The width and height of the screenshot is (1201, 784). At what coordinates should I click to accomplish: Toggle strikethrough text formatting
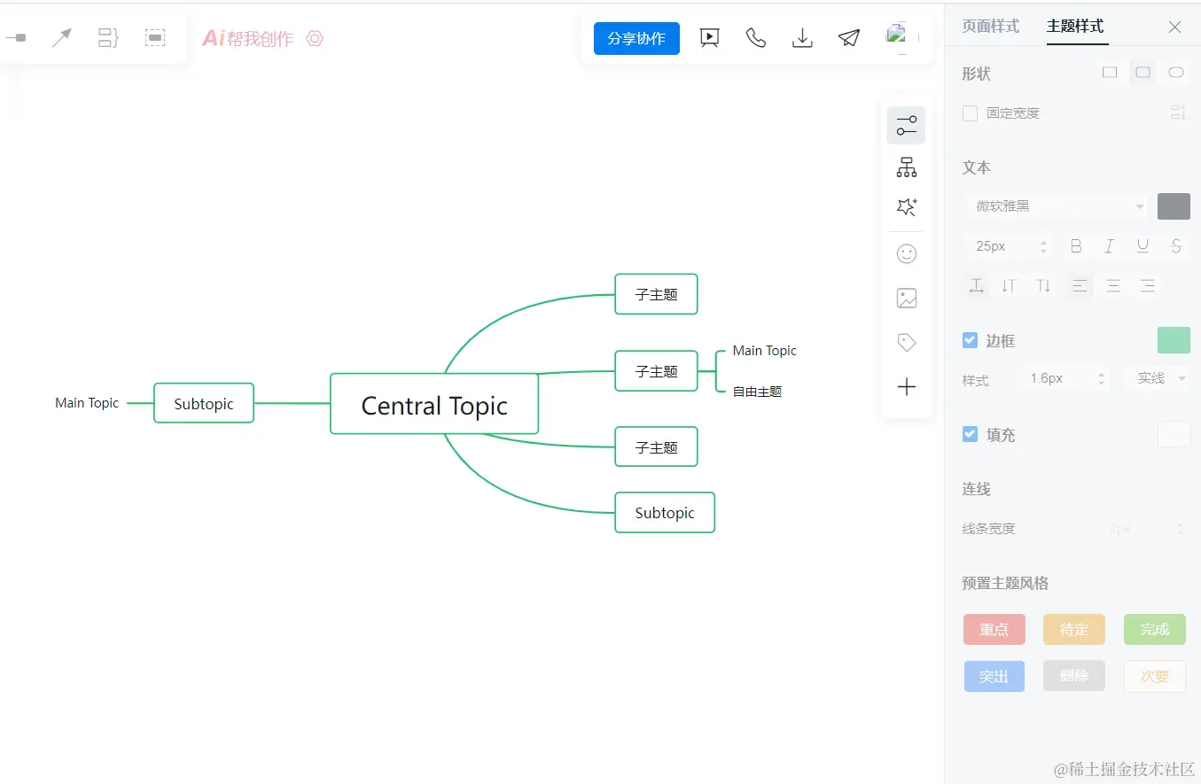(1176, 246)
